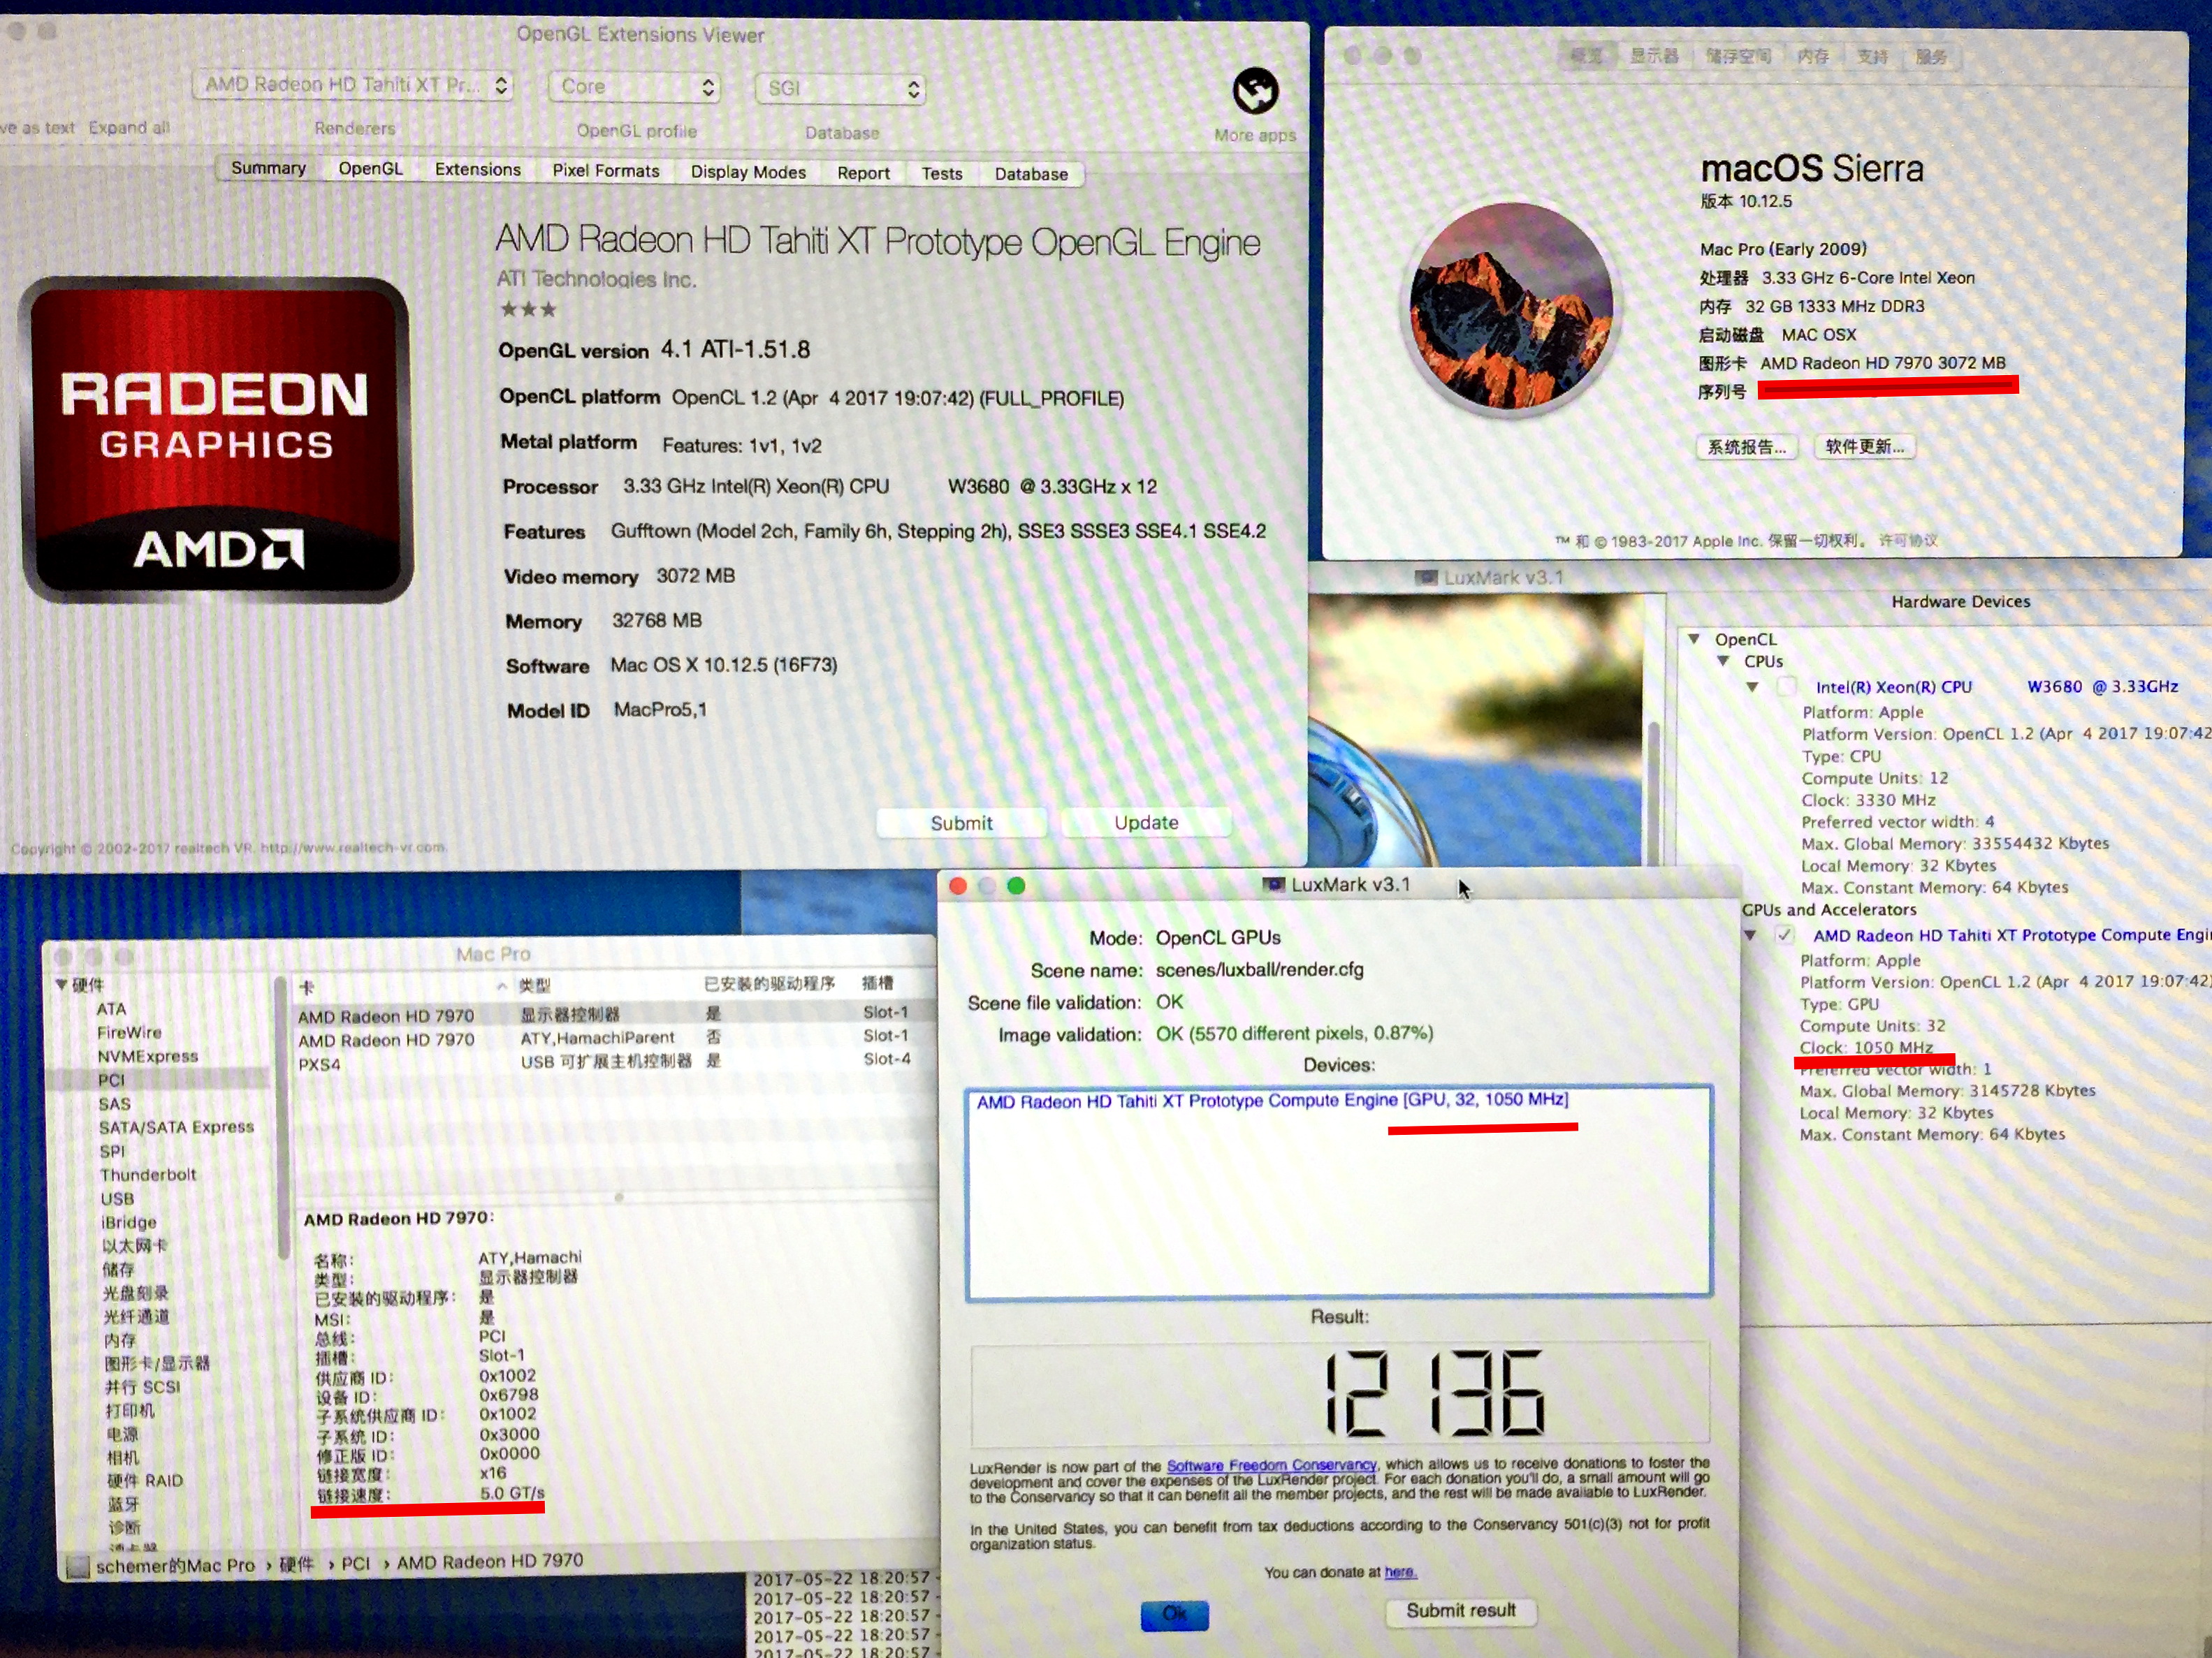Click the computer icon in the Mac Pro path bar
Viewport: 2212px width, 1658px height.
click(x=78, y=1566)
